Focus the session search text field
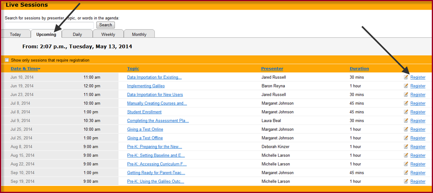The width and height of the screenshot is (433, 193). click(49, 25)
